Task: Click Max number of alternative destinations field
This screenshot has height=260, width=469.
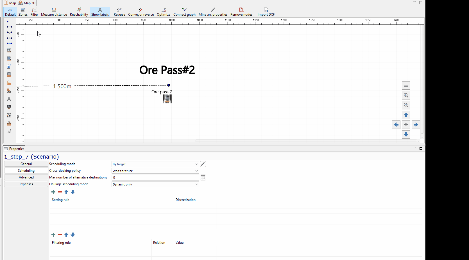Action: tap(155, 178)
